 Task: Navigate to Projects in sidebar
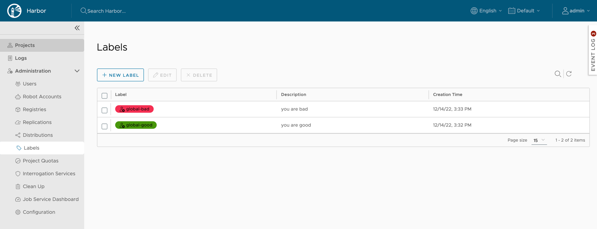pyautogui.click(x=25, y=45)
